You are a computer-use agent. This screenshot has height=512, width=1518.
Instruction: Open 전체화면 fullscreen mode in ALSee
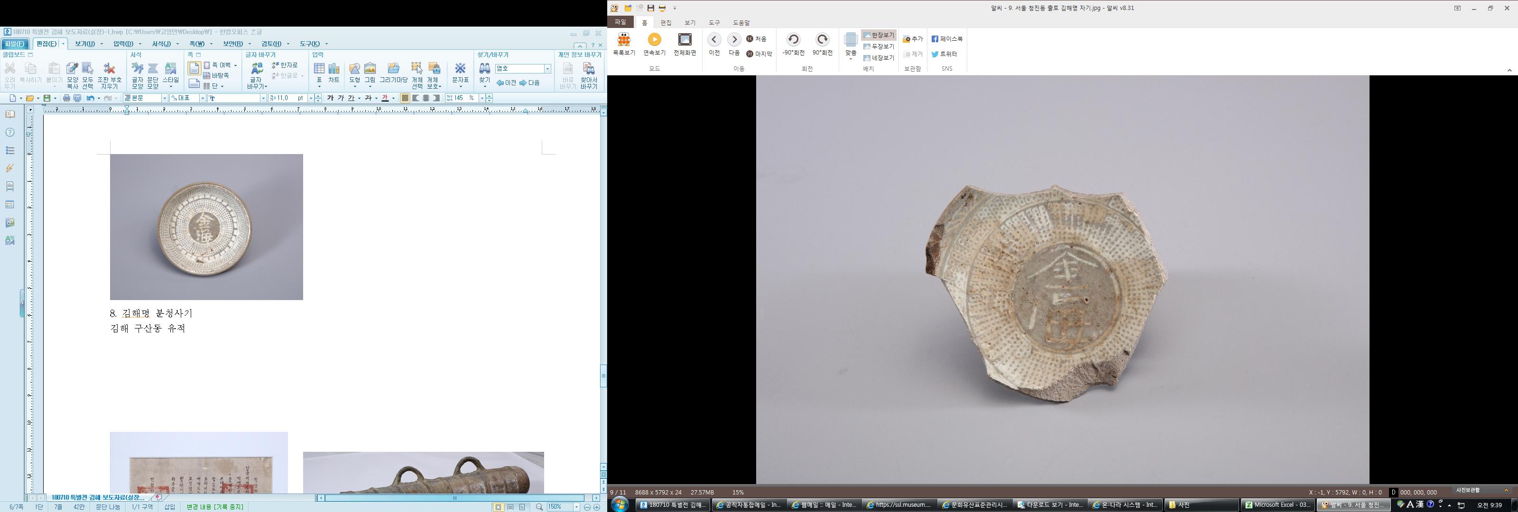685,44
